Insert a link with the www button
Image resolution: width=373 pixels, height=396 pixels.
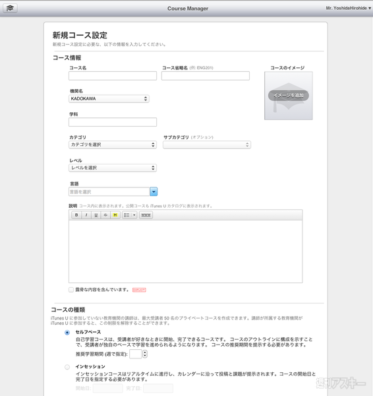(x=146, y=215)
